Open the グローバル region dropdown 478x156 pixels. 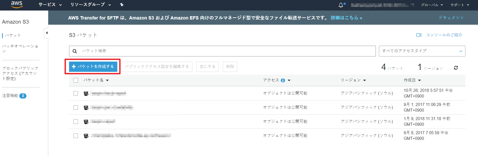click(432, 5)
